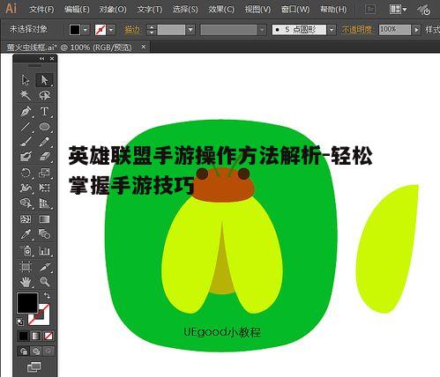
Task: Open brush definition dropdown next to 5 点圆形
Action: [x=332, y=30]
